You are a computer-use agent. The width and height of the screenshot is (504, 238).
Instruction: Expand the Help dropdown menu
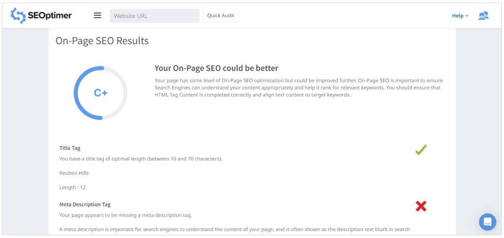coord(459,16)
